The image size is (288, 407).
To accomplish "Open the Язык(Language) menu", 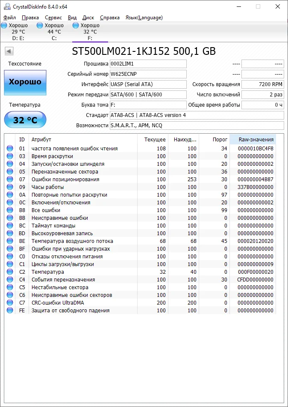I will [144, 18].
